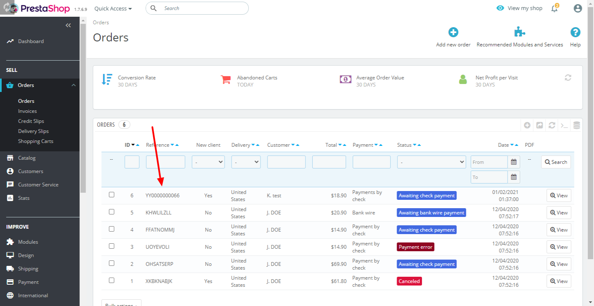Click the top search input field
This screenshot has height=306, width=594.
pyautogui.click(x=197, y=8)
